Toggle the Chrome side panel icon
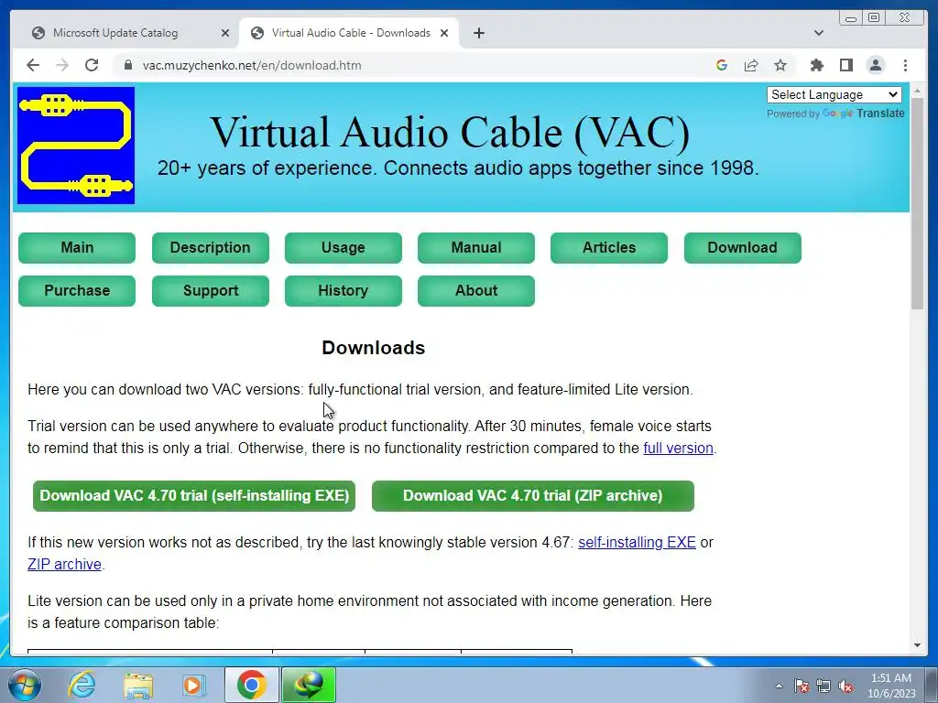This screenshot has width=938, height=703. [x=845, y=65]
